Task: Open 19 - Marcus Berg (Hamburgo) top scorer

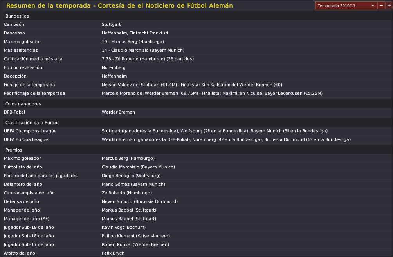Action: [133, 42]
